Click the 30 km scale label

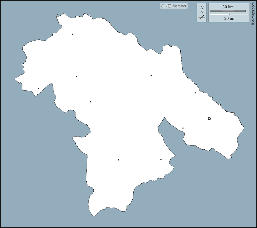(228, 7)
